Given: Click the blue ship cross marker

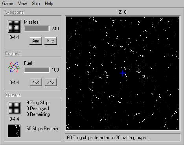Looking at the screenshot, I should [x=123, y=73].
